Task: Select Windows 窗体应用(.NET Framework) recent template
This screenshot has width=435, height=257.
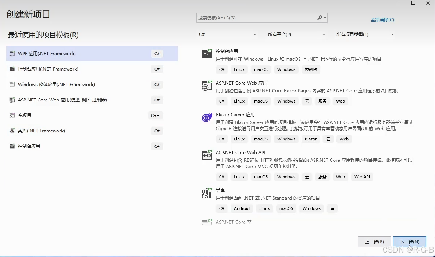Action: (92, 84)
